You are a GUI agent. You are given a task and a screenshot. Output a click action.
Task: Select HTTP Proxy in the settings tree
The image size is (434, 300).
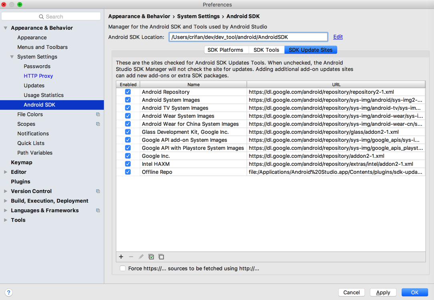pyautogui.click(x=38, y=76)
